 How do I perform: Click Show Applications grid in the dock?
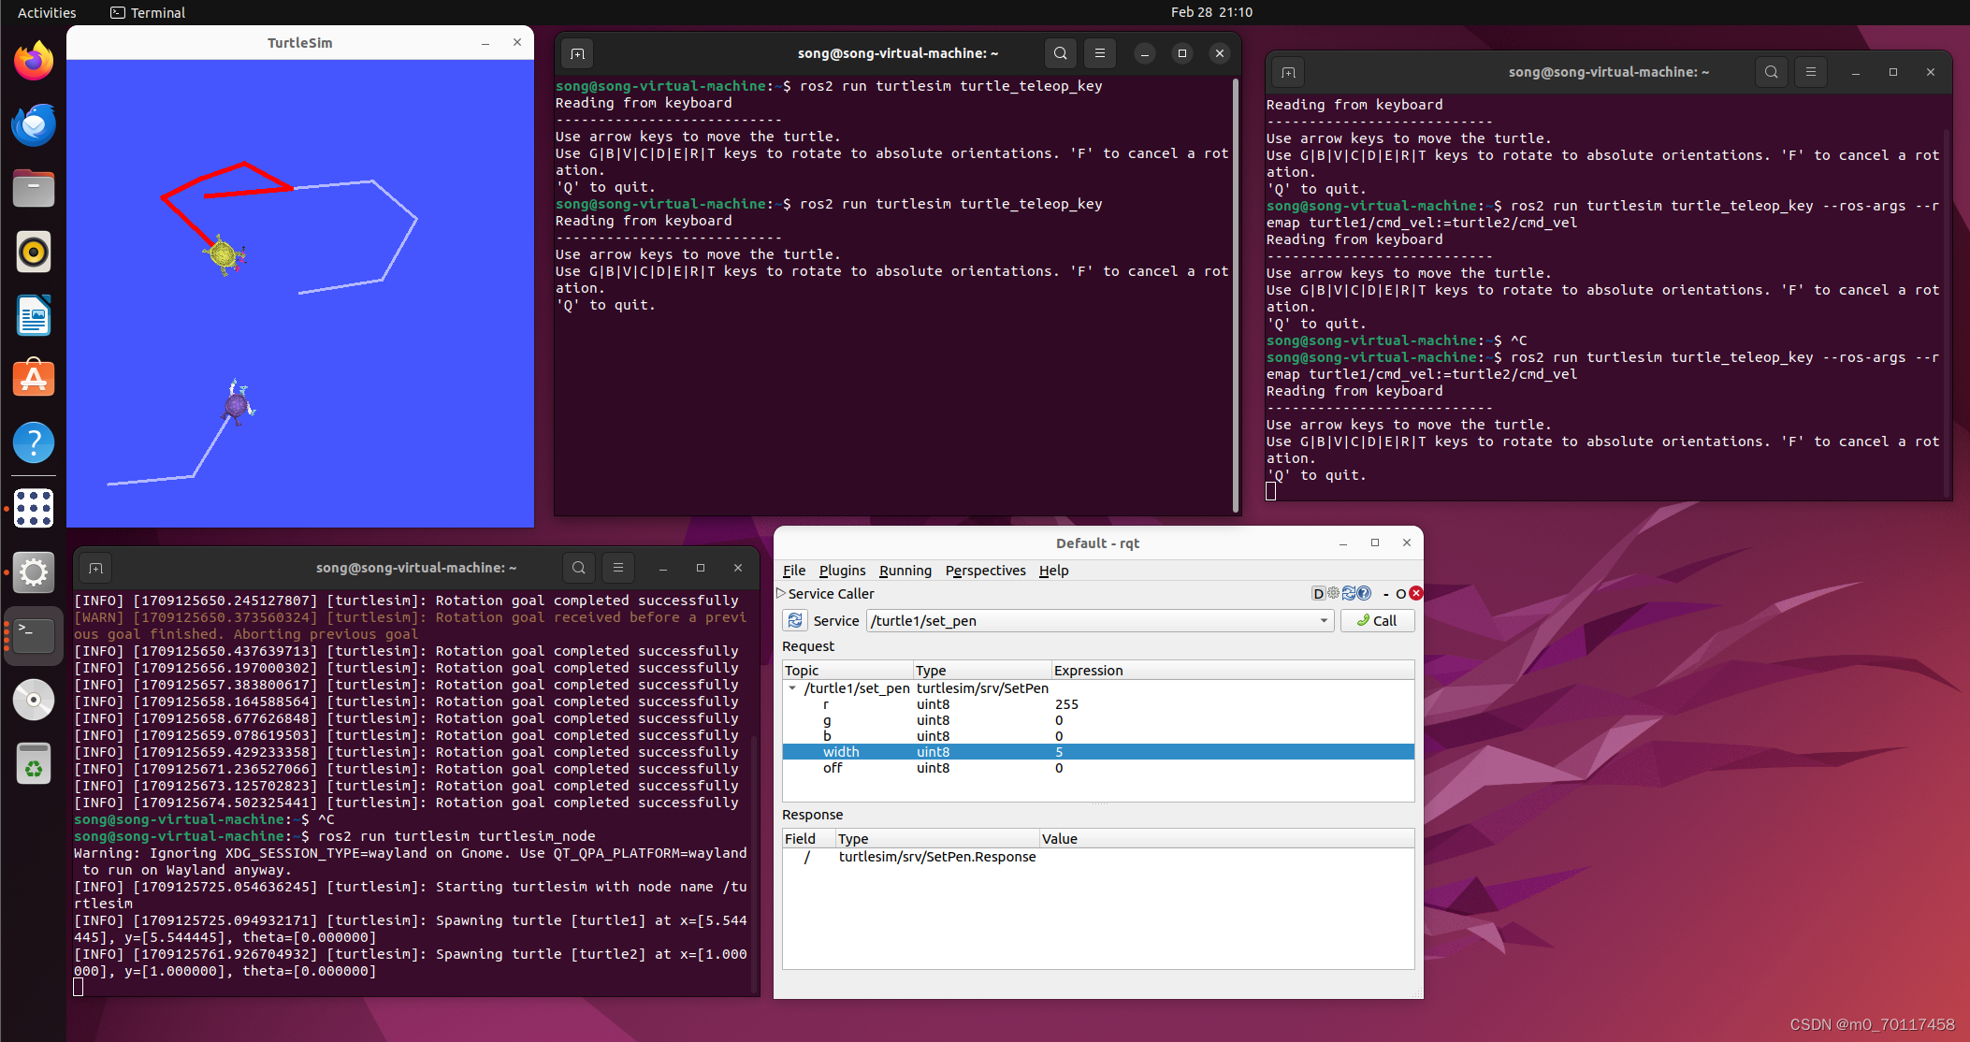tap(34, 508)
